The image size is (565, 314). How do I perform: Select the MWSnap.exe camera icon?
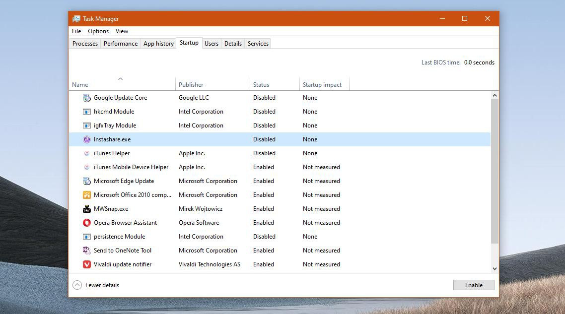tap(87, 209)
